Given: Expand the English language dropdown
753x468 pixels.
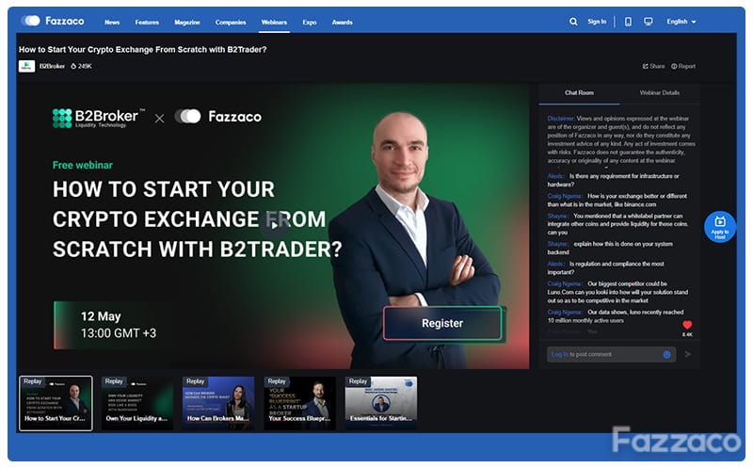Looking at the screenshot, I should tap(681, 22).
